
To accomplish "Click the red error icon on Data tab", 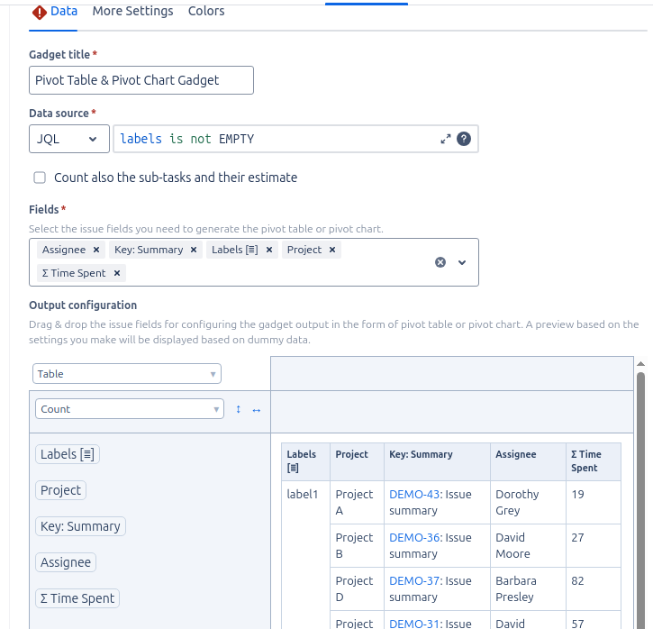I will [39, 13].
